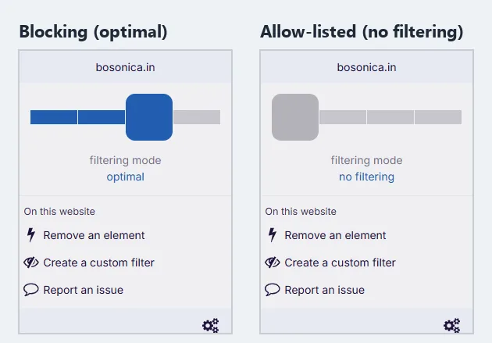Click 'On this website' label in Blocking panel

tap(59, 212)
